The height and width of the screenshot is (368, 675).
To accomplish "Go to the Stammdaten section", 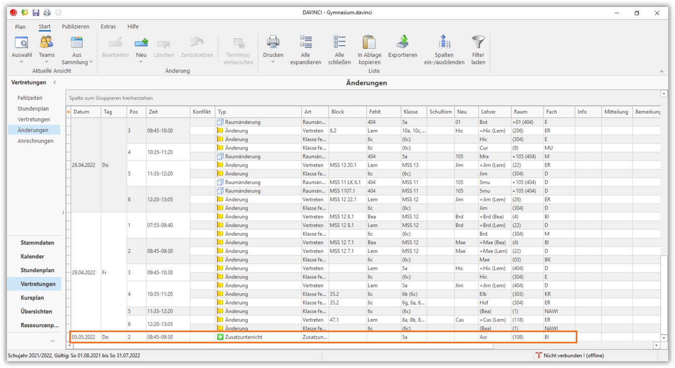I will [37, 243].
